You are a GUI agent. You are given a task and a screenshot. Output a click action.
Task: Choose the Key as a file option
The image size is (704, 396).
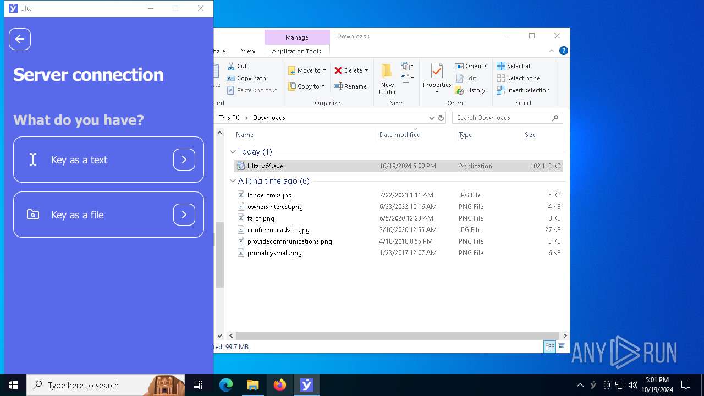coord(108,215)
